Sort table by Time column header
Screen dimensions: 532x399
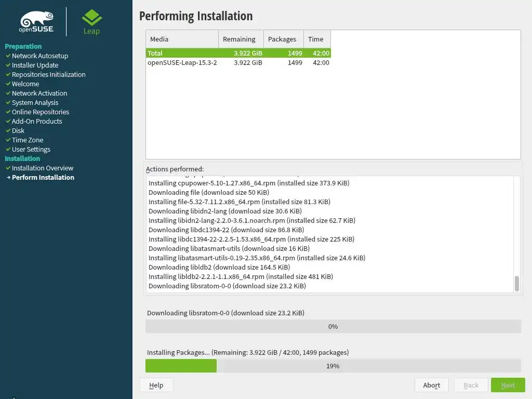[x=317, y=39]
